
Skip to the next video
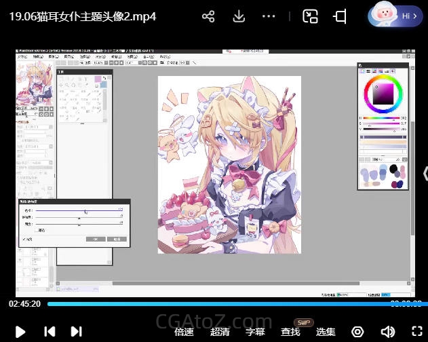(x=77, y=331)
